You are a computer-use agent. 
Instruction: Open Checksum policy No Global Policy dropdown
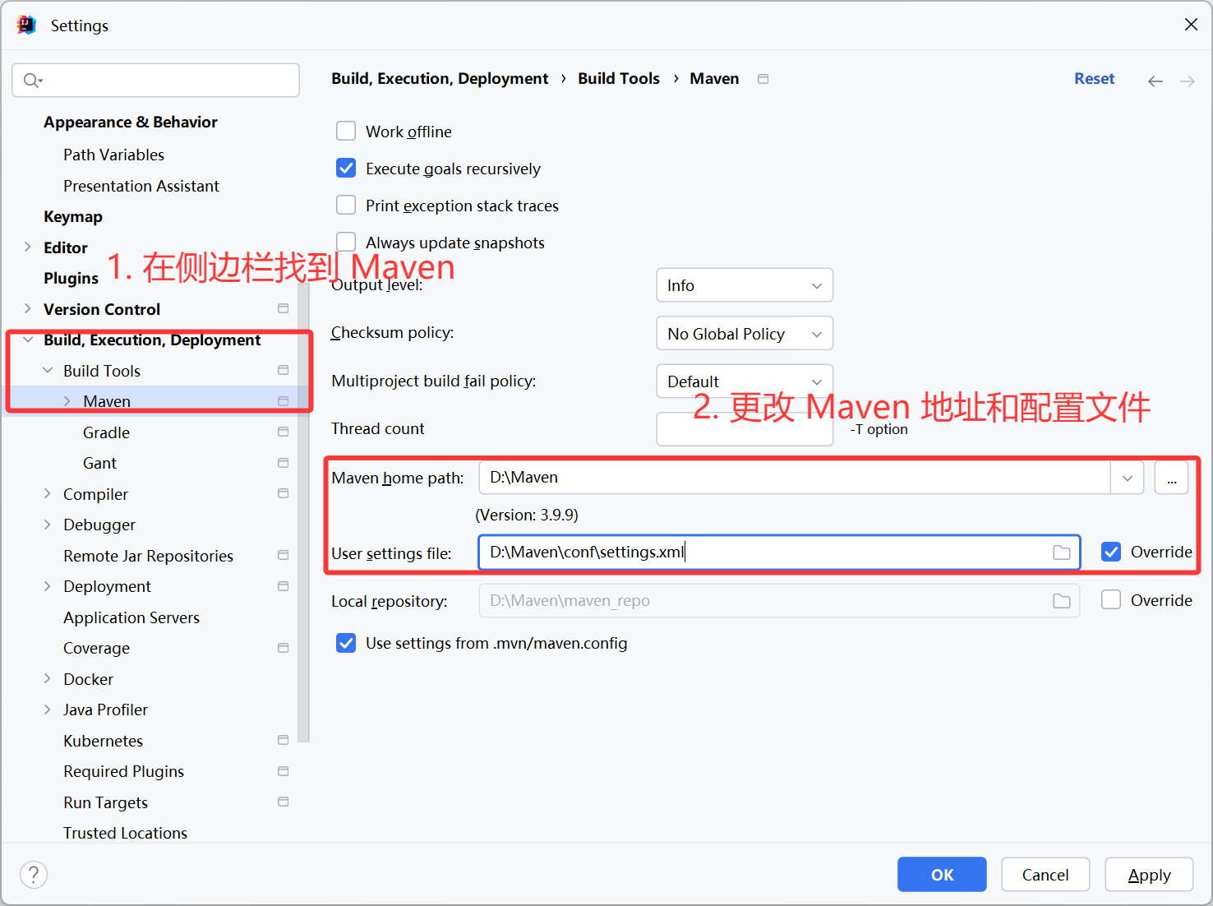point(745,334)
